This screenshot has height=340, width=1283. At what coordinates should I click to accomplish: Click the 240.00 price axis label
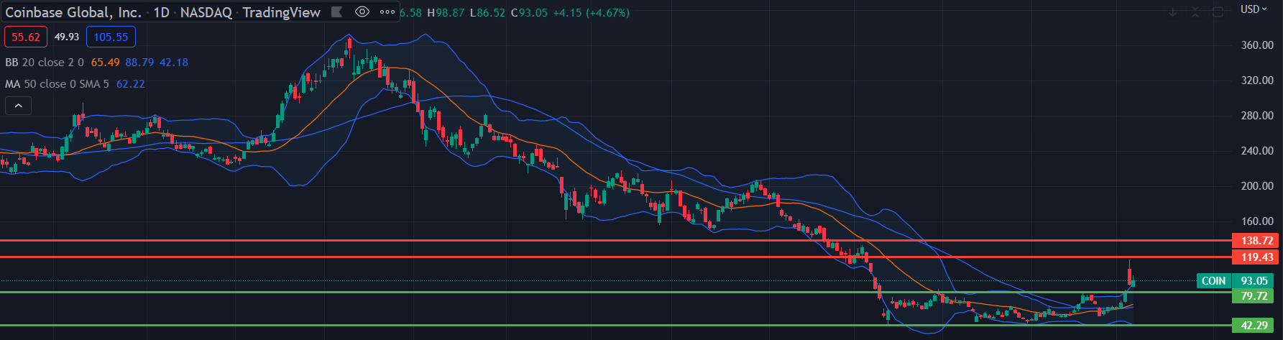(1257, 151)
